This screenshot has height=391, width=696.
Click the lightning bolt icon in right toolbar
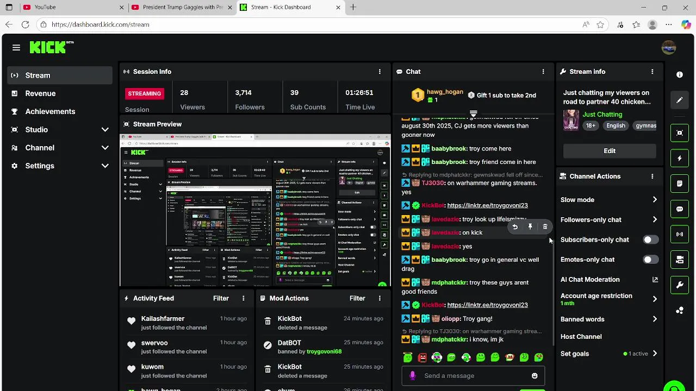click(680, 159)
